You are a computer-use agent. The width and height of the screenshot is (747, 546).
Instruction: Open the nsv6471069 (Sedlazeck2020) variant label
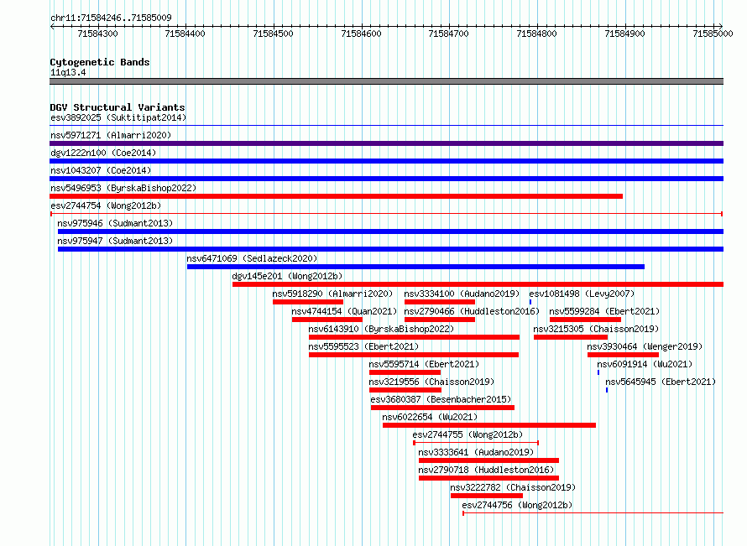[x=252, y=258]
